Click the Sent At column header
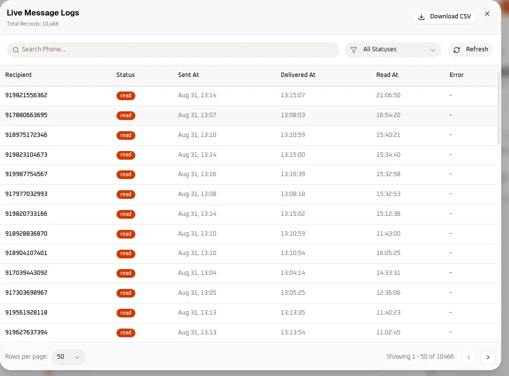This screenshot has width=509, height=376. click(x=189, y=75)
